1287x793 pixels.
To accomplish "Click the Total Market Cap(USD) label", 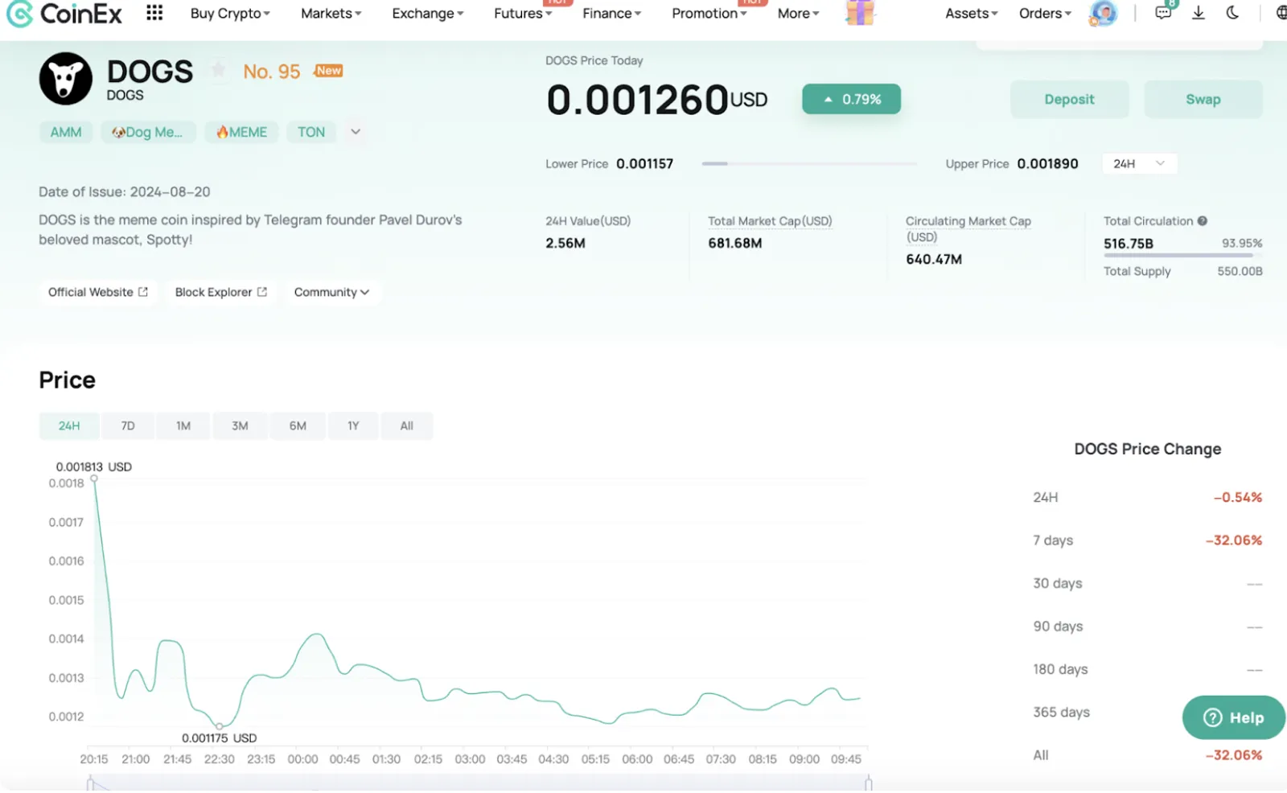I will [x=770, y=221].
